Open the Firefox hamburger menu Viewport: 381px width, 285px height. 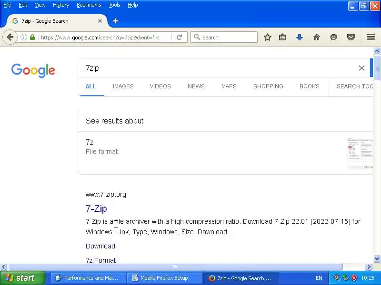coord(371,37)
